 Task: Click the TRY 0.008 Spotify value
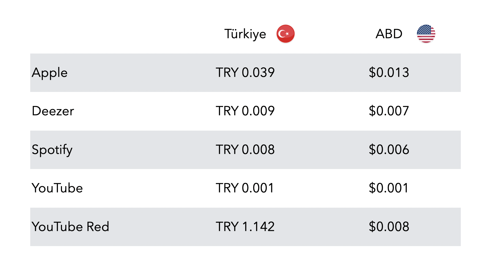point(245,150)
